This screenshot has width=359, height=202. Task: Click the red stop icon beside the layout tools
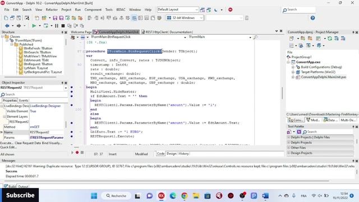(230, 10)
